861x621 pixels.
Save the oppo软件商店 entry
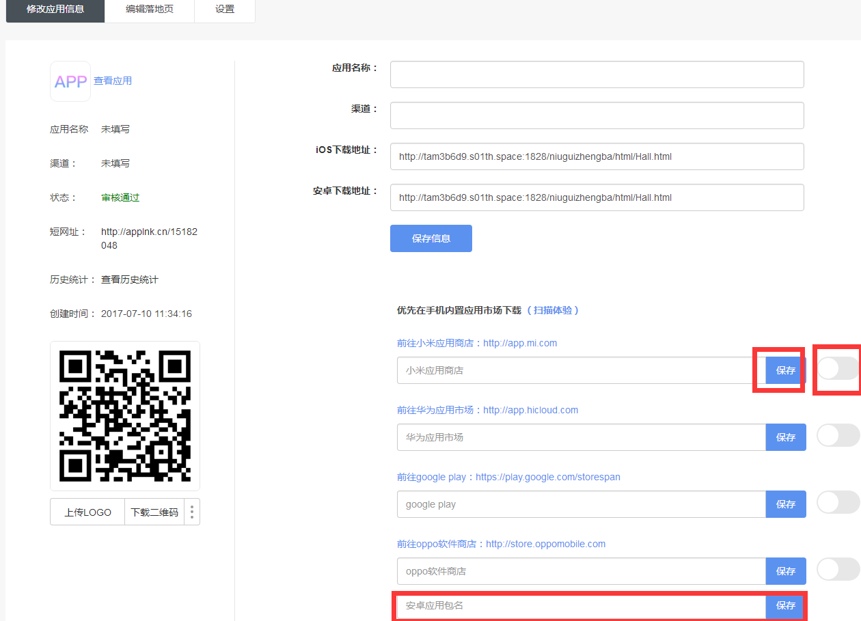pos(786,571)
